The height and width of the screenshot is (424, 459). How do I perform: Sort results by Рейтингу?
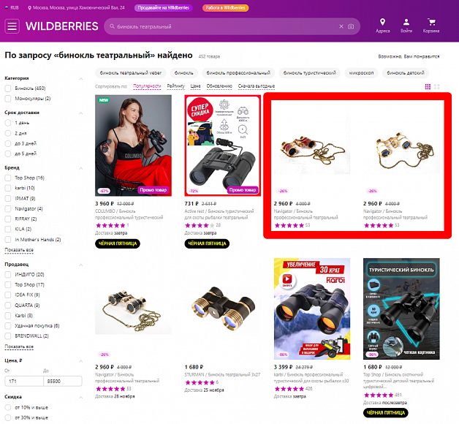(x=175, y=86)
